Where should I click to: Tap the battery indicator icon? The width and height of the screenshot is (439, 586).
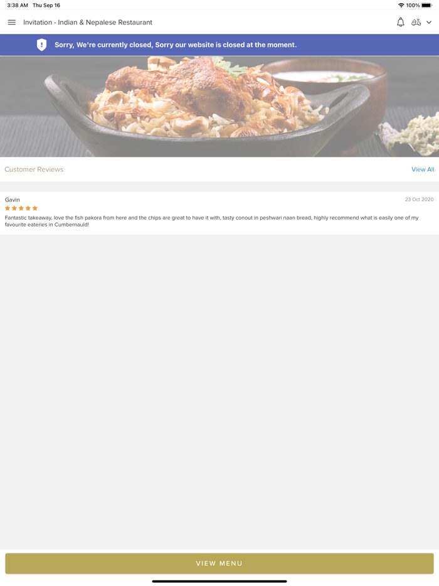point(426,5)
